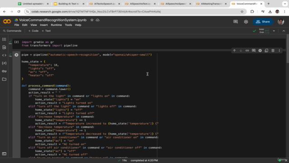Open the code snippets sidebar icon
Viewport: 289px width, 163px height.
click(x=4, y=55)
